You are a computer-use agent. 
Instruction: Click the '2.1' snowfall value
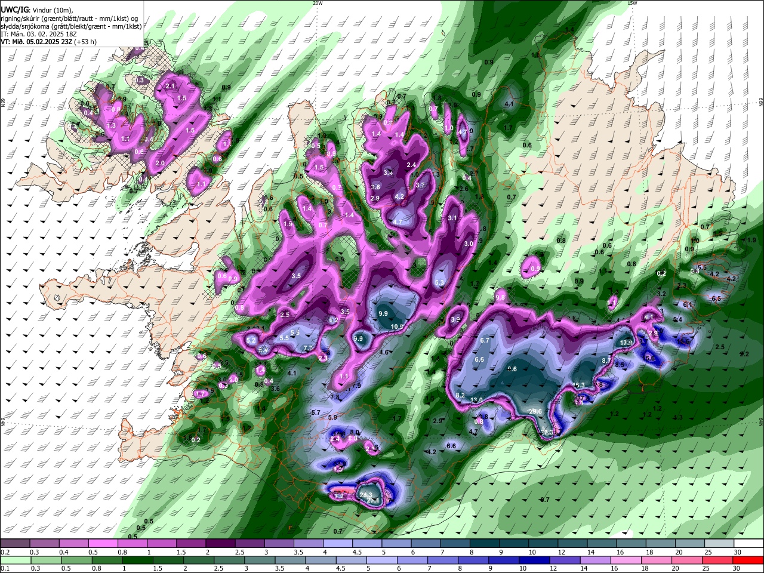[x=170, y=86]
